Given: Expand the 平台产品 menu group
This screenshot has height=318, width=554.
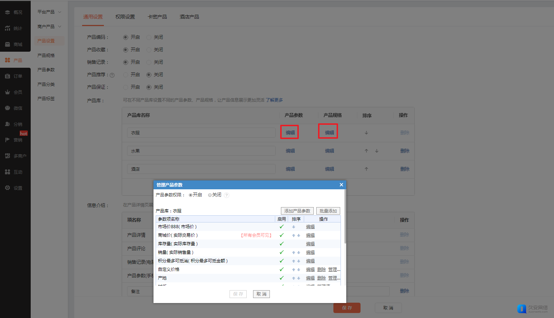Looking at the screenshot, I should pyautogui.click(x=49, y=12).
